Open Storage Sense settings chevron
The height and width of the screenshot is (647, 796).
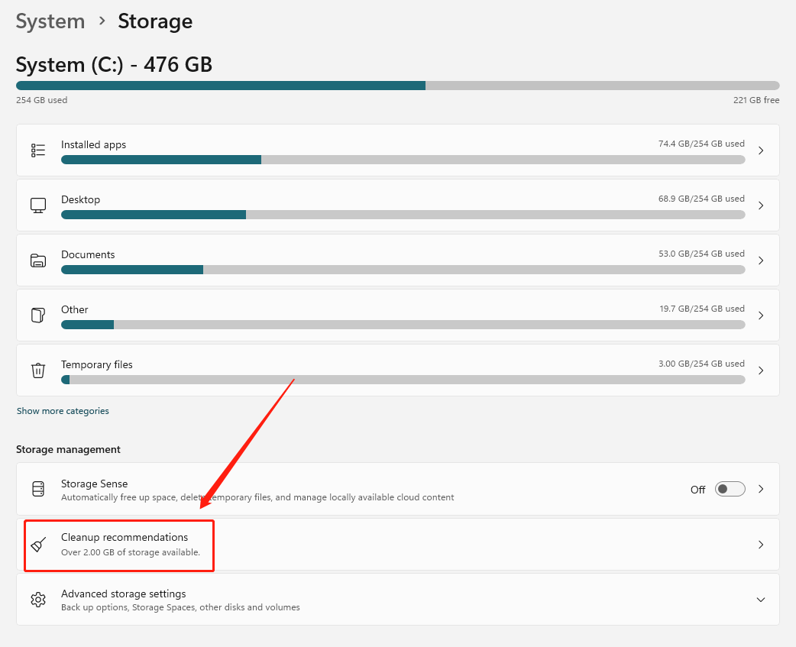[761, 489]
